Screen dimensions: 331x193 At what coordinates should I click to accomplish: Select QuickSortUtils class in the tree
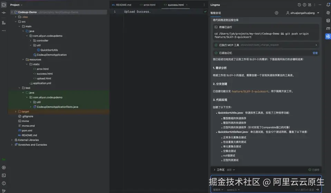[49, 50]
